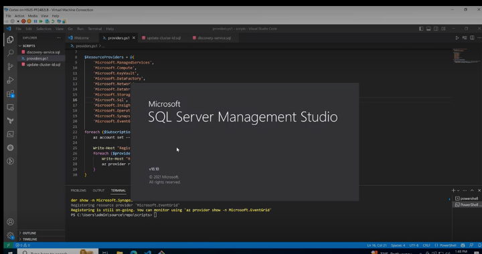Click the Hyper-V Start (green play) toolbar button

point(41,21)
